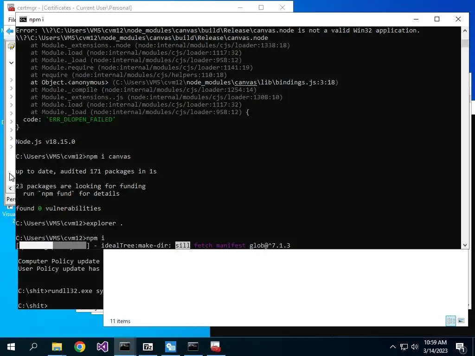The height and width of the screenshot is (356, 475).
Task: Open File Explorer from taskbar
Action: (57, 347)
